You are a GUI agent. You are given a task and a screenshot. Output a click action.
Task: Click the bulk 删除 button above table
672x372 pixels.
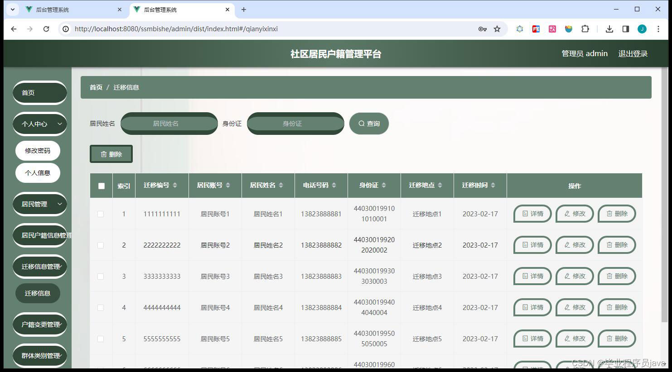pos(111,154)
